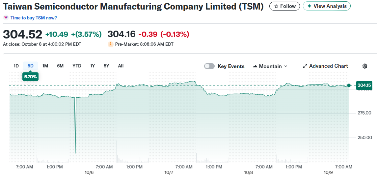Expand the Mountain chart style dropdown

click(x=270, y=66)
